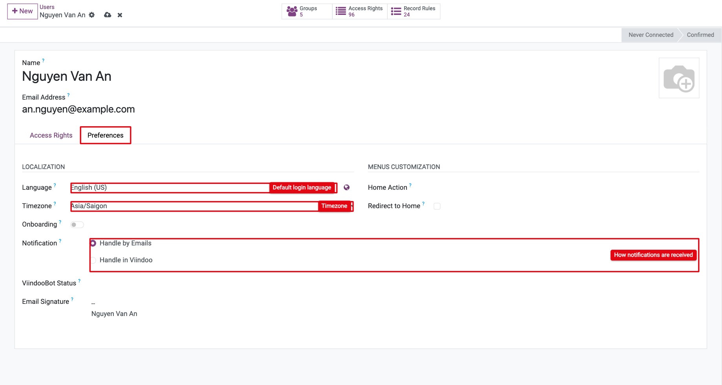Viewport: 722px width, 385px height.
Task: Show the help tooltip beside the Language label
Action: (55, 185)
